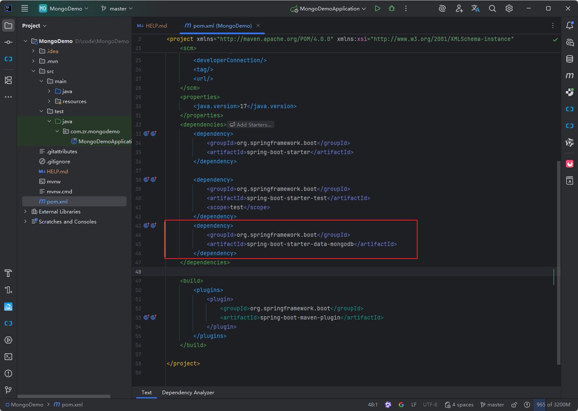Open the Project view selector dropdown
Image resolution: width=578 pixels, height=411 pixels.
click(x=34, y=25)
